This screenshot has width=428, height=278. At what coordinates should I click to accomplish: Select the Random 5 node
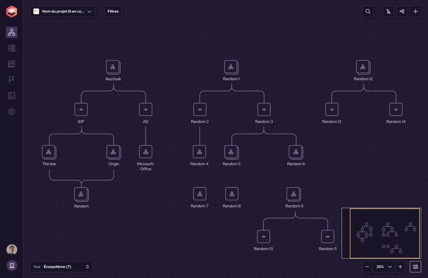click(x=232, y=152)
